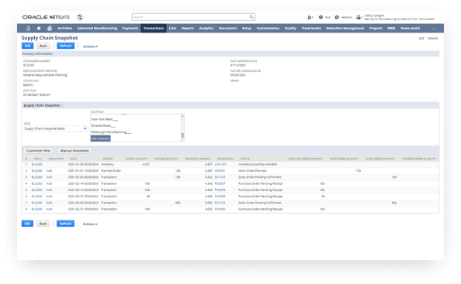
Task: Click the Location list scrollbar thumb
Action: (x=182, y=135)
